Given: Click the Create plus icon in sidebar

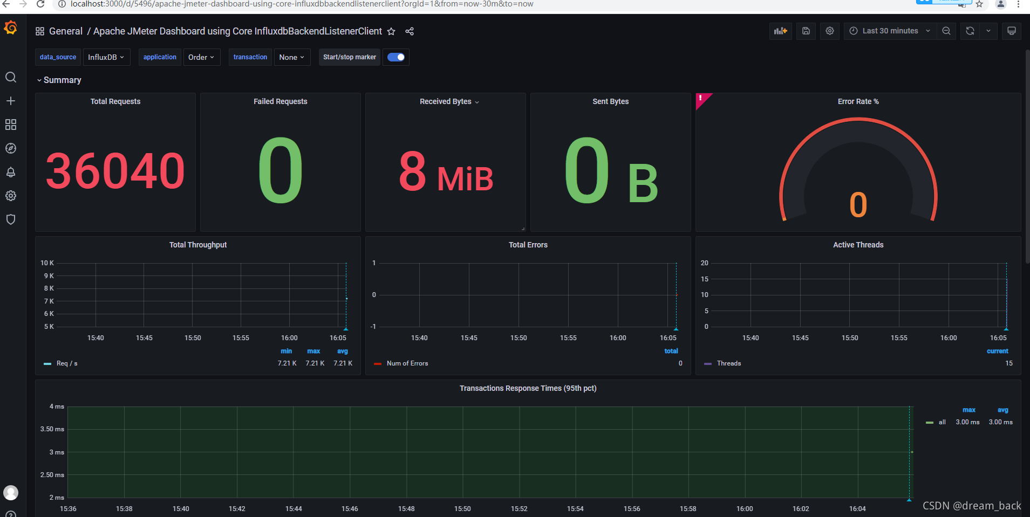Looking at the screenshot, I should click(11, 101).
